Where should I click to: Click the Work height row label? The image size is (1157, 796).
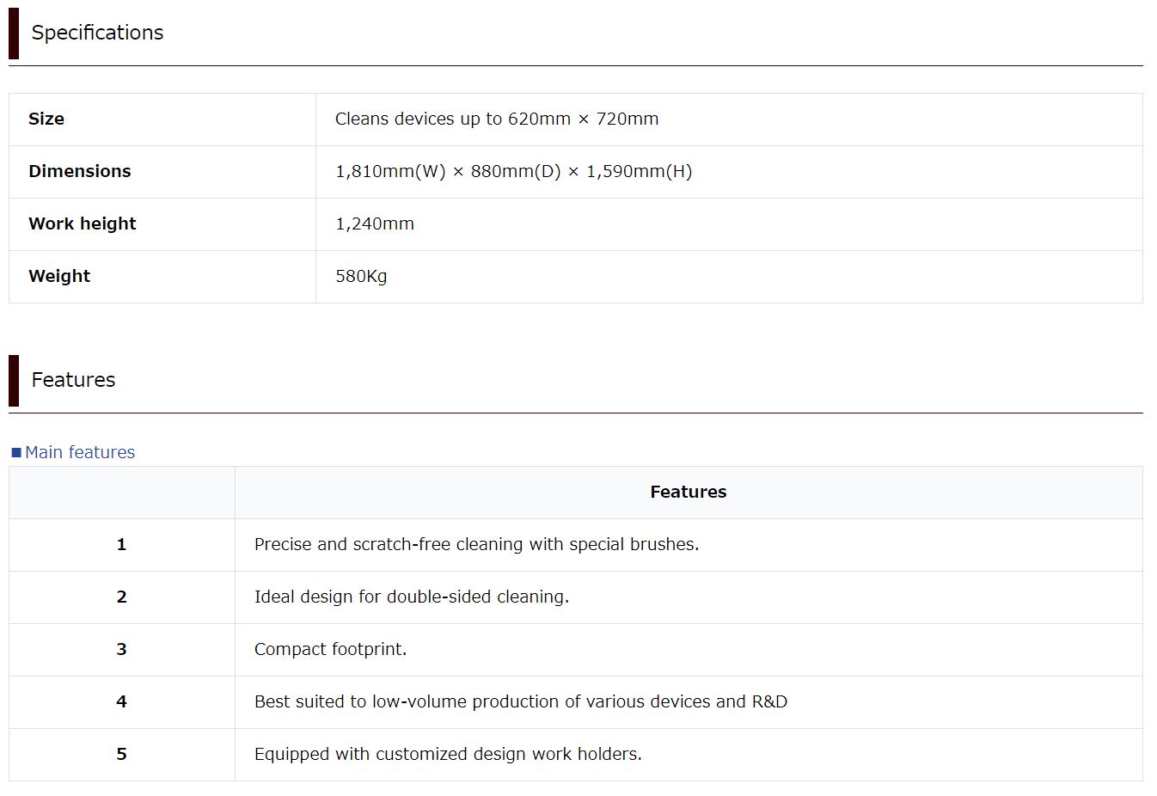point(83,223)
